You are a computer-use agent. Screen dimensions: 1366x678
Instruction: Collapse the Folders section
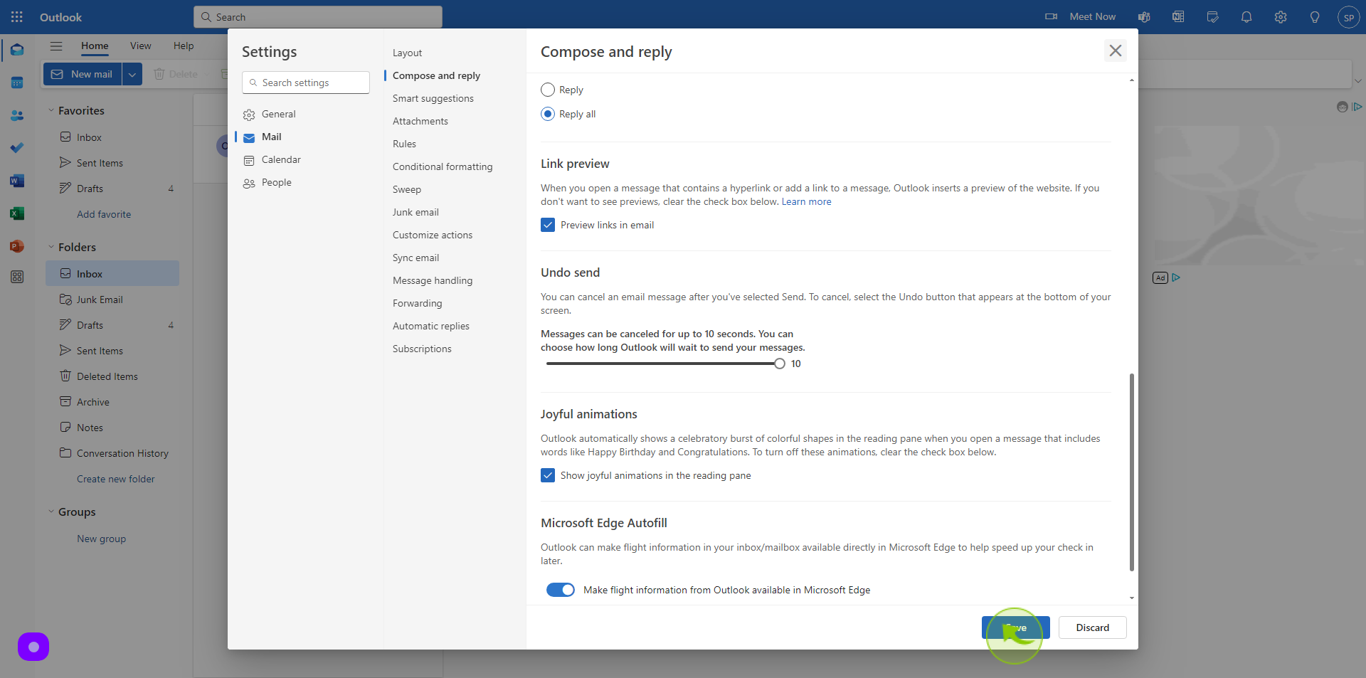51,247
